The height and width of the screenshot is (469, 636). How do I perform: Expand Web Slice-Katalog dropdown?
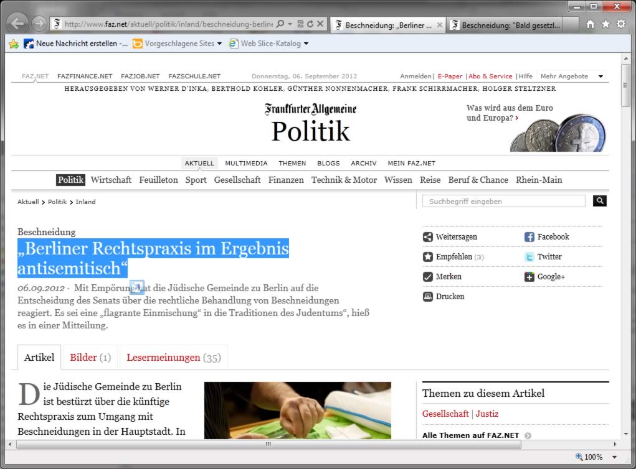click(306, 44)
